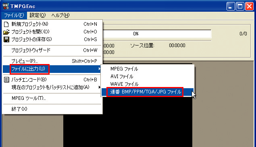
Task: Select MPEG ファイル output option
Action: point(148,69)
